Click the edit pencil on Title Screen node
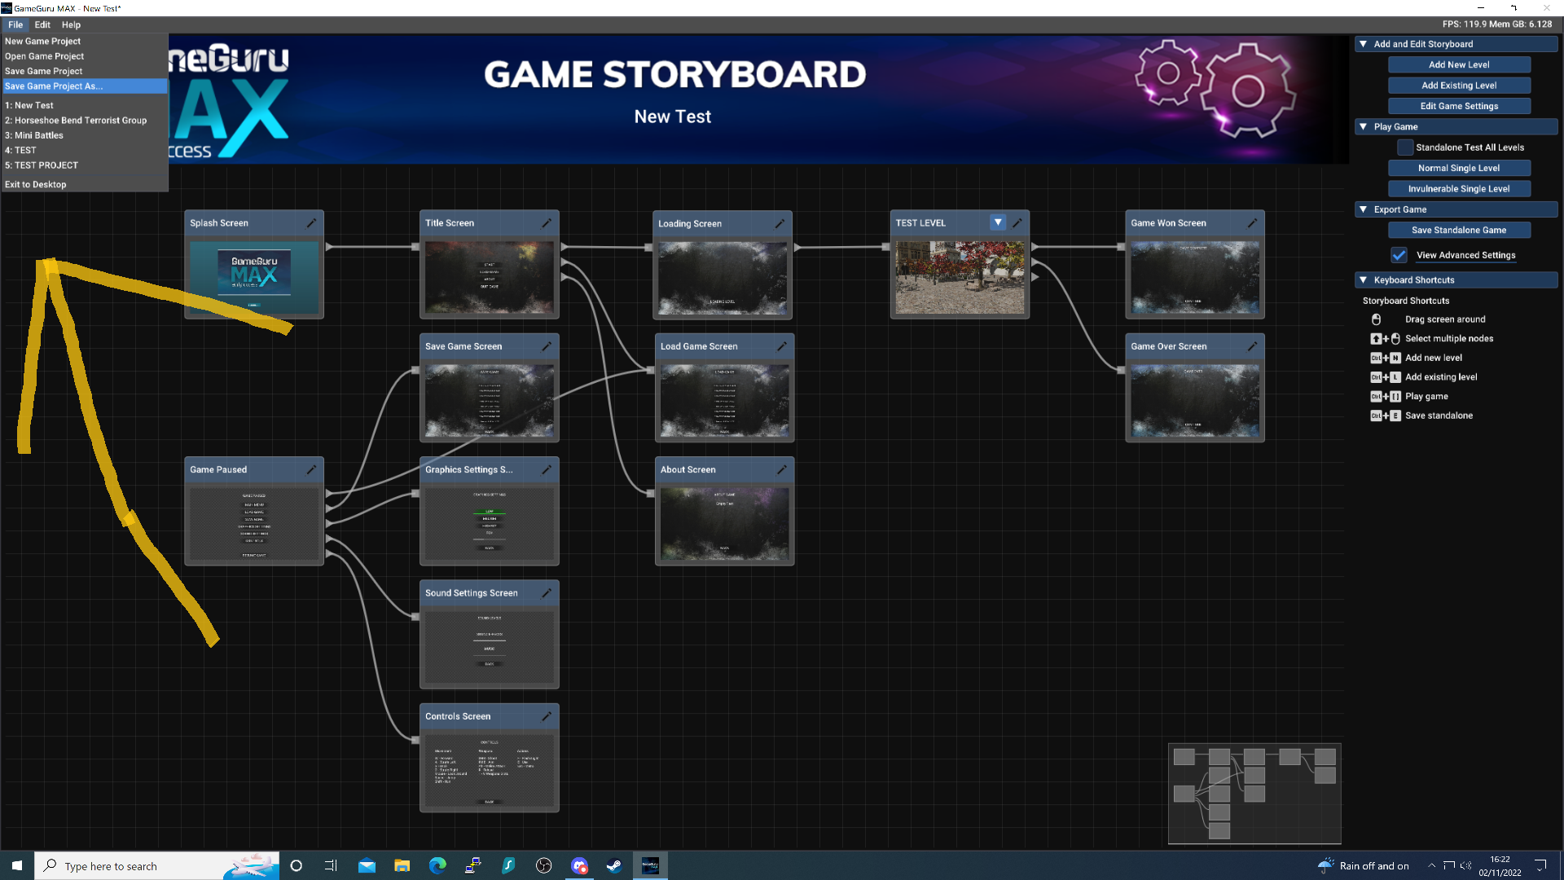 tap(546, 222)
